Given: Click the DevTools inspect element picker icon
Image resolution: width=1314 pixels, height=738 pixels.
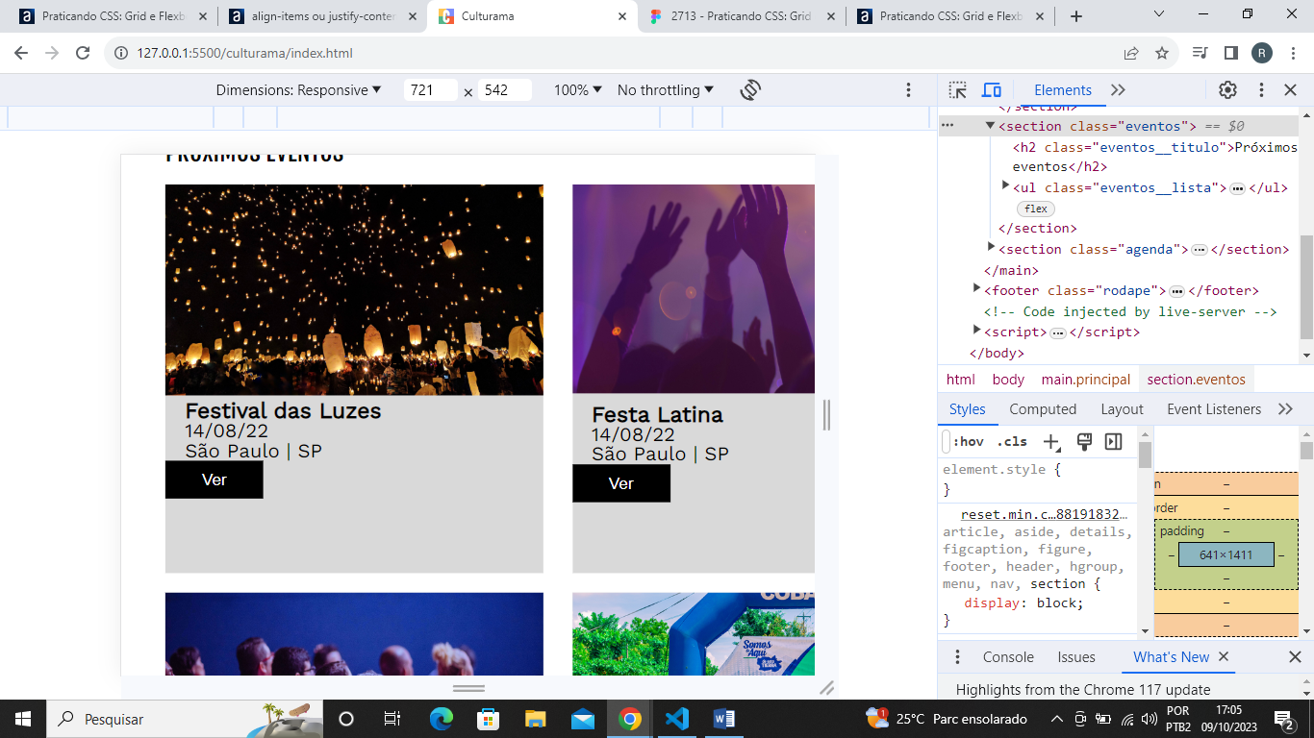Looking at the screenshot, I should coord(957,89).
